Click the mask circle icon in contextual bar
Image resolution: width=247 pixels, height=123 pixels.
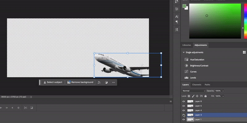[x=106, y=82]
